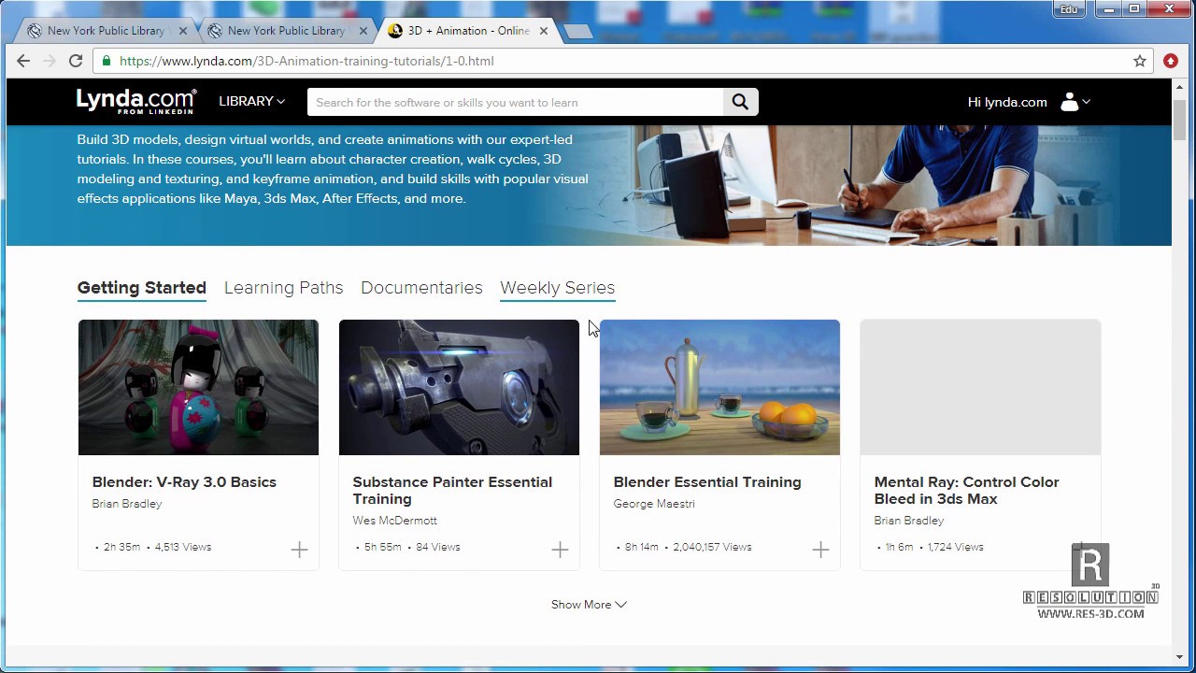Open the coffee pot Blender thumbnail
Viewport: 1196px width, 673px height.
coord(719,387)
